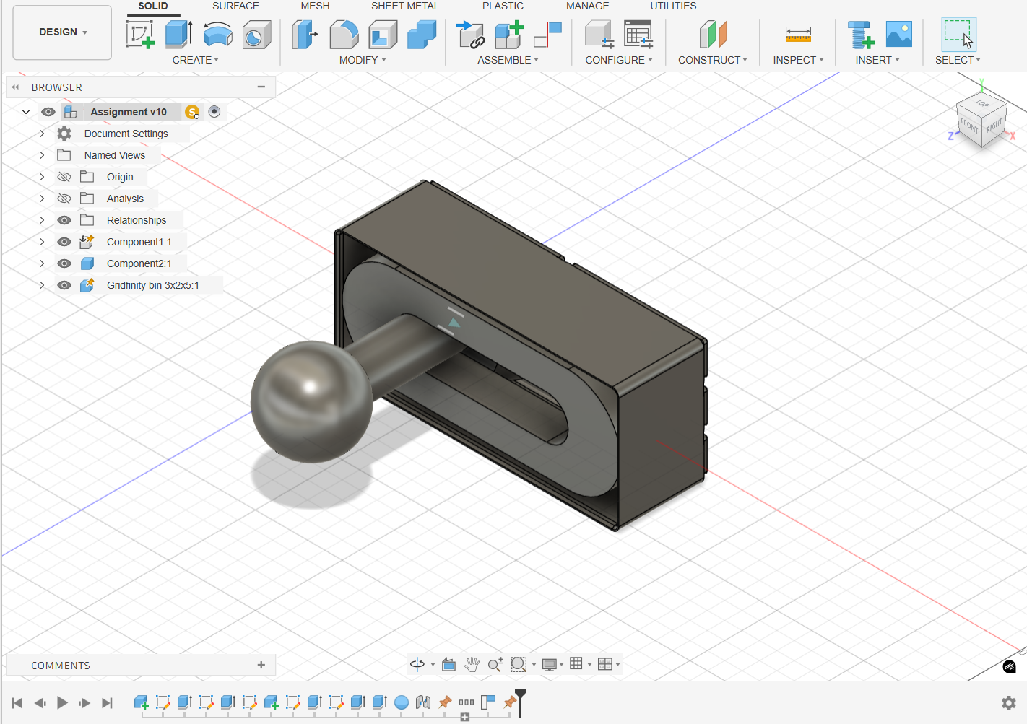The image size is (1027, 724).
Task: Expand the Gridfinity bin 3x2x5:1 node
Action: pyautogui.click(x=42, y=285)
